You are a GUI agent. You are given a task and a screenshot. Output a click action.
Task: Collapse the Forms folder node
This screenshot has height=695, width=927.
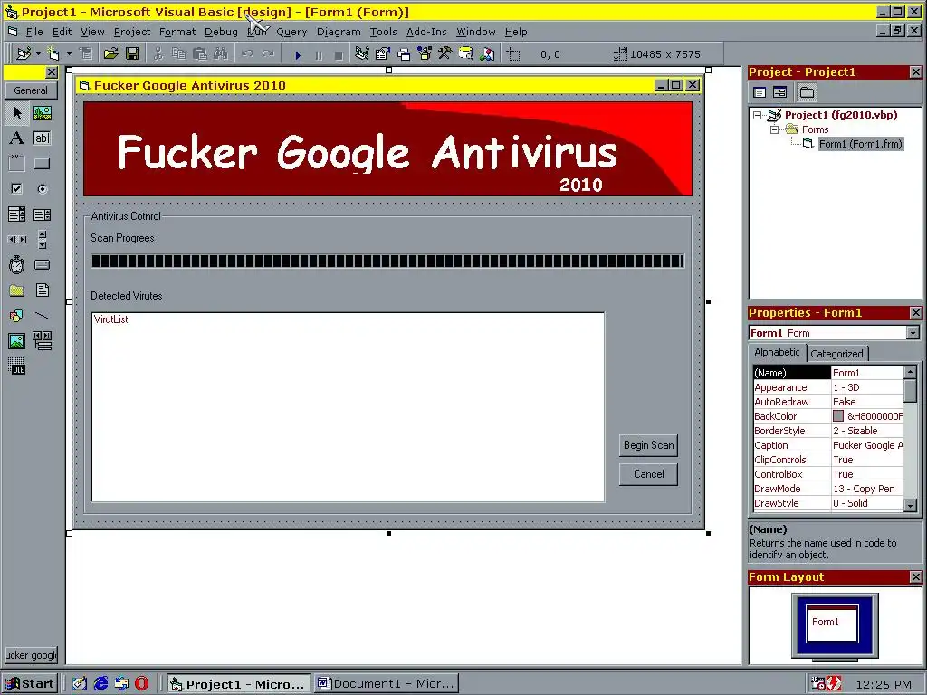(x=775, y=129)
